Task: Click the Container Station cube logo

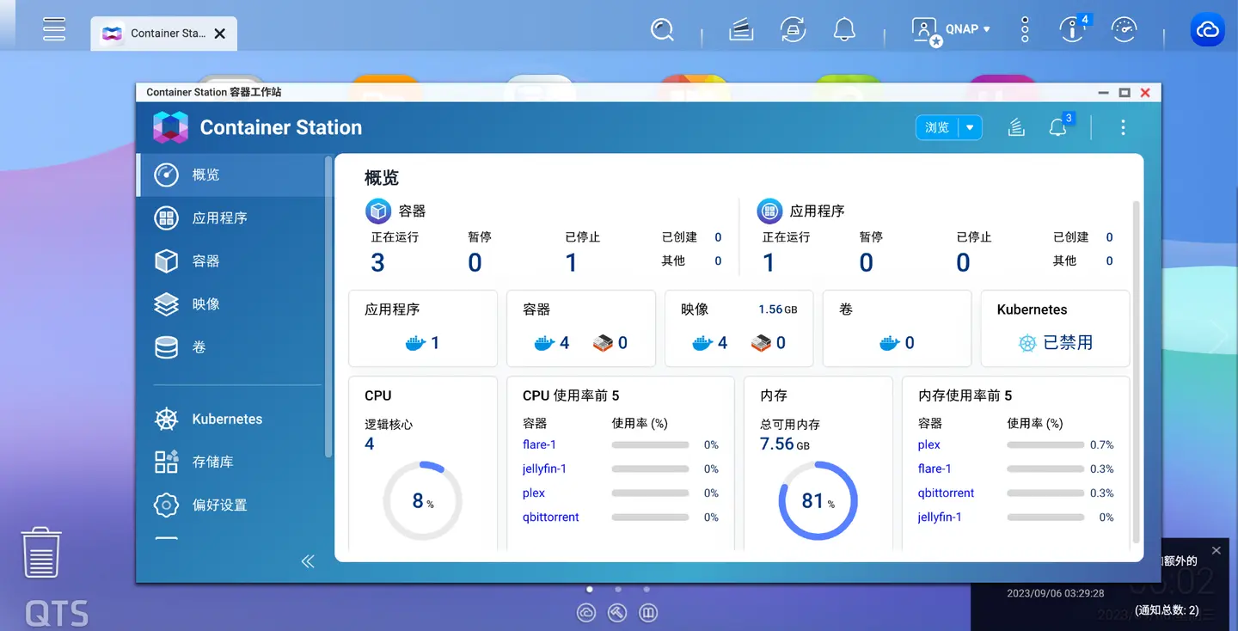Action: (x=170, y=127)
